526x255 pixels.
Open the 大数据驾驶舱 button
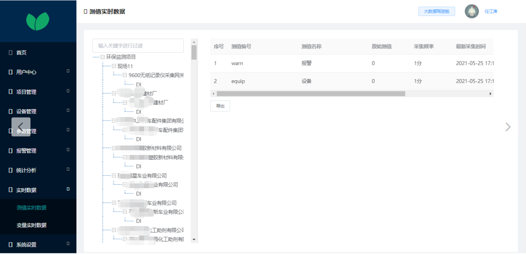tap(437, 11)
